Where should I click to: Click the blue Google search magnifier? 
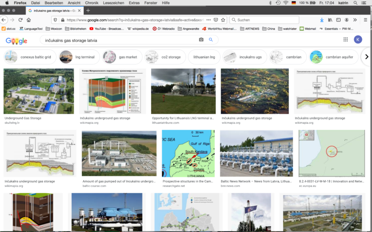tap(211, 40)
